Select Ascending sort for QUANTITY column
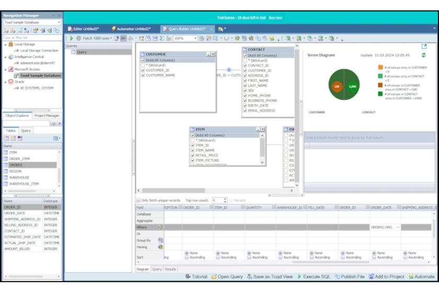Screen dimensions: 439x293 tap(249, 257)
